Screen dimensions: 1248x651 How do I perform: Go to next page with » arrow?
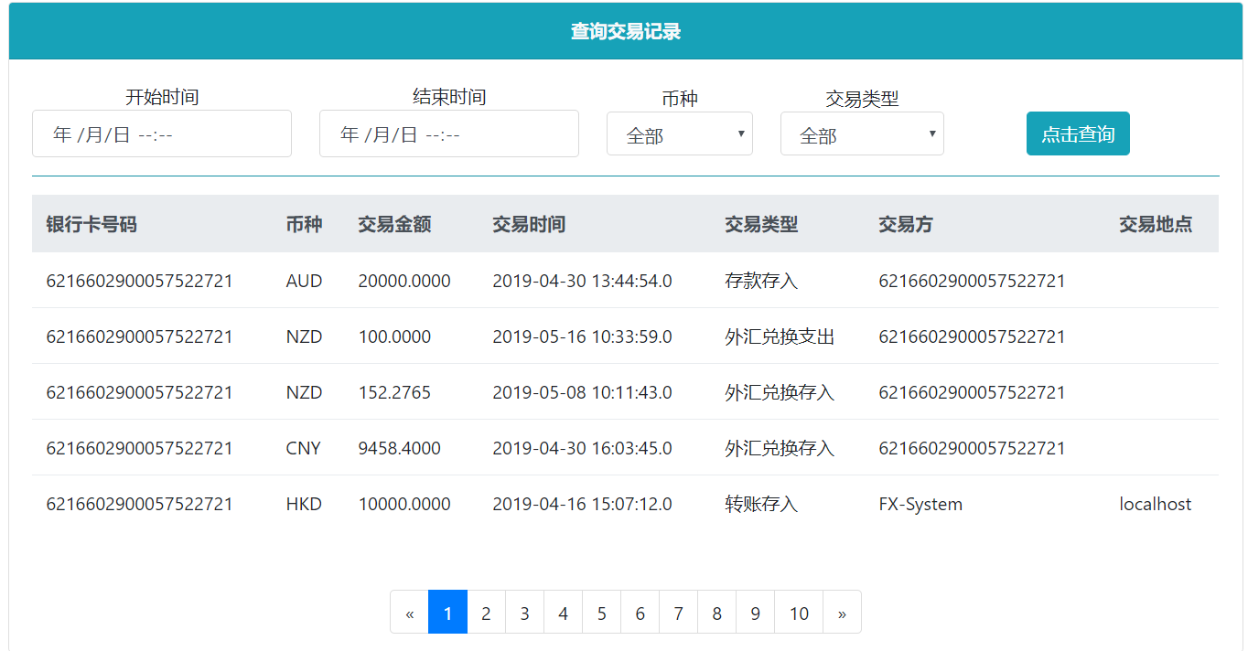pyautogui.click(x=842, y=613)
